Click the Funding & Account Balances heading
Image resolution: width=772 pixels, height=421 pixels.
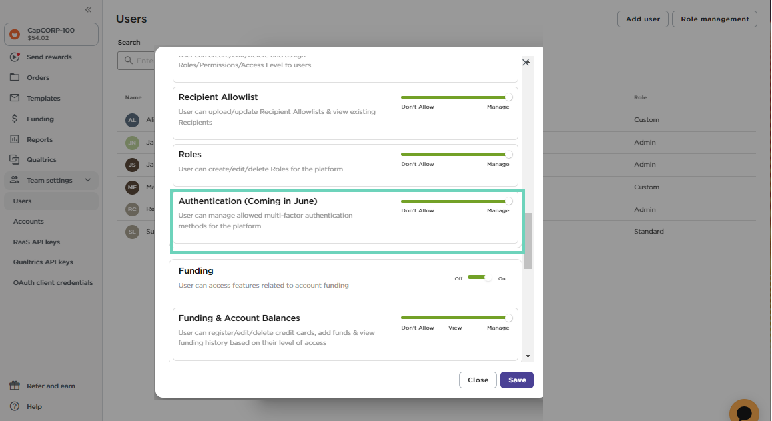pos(238,318)
